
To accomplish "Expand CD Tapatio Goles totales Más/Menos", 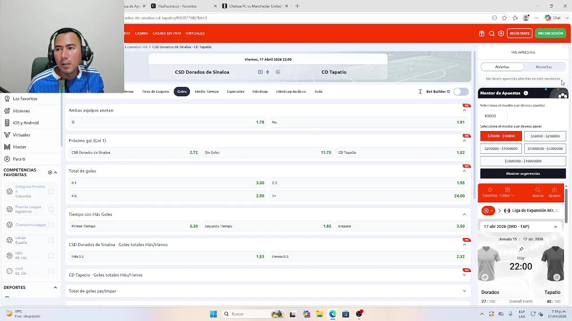I will [x=464, y=275].
